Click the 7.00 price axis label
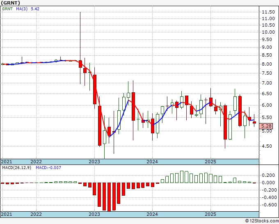The height and width of the screenshot is (224, 279). tap(267, 83)
